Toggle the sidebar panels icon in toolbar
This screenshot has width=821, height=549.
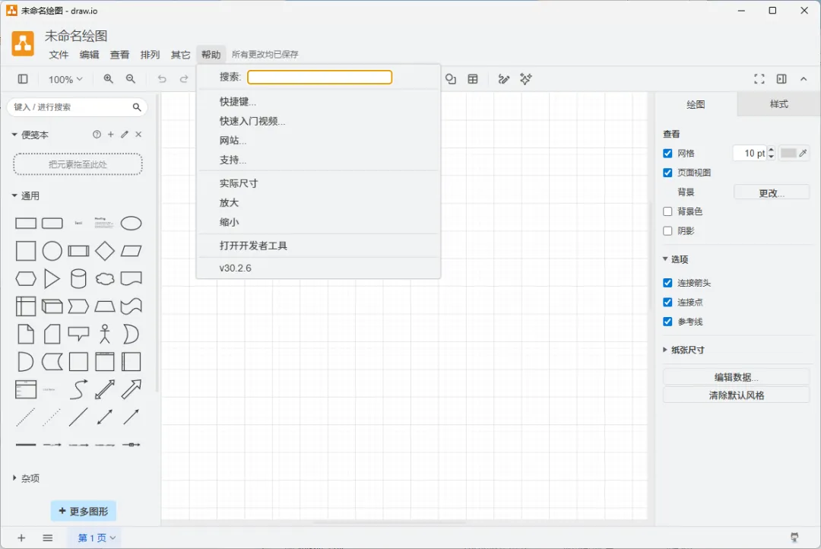[x=23, y=79]
